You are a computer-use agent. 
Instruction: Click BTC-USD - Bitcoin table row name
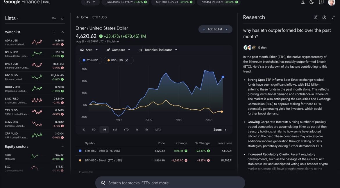click(x=103, y=160)
